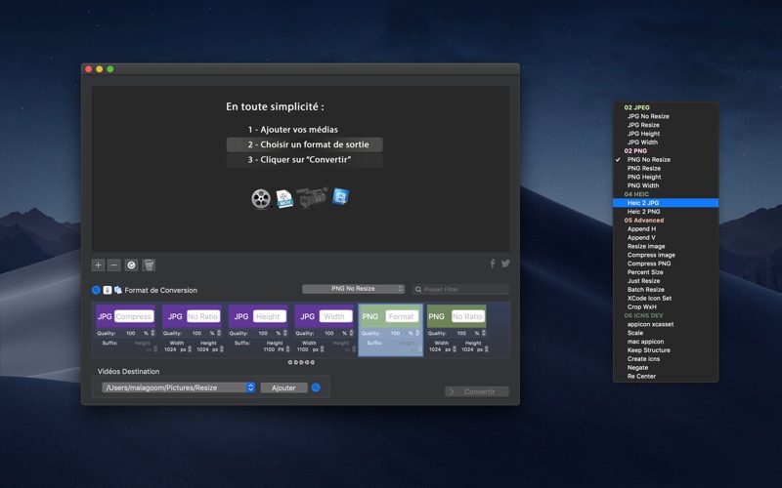Adjust Quality stepper on JPG Height card
782x488 pixels.
pyautogui.click(x=285, y=333)
